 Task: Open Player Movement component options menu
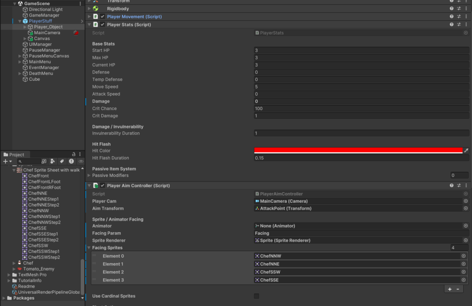click(x=466, y=17)
